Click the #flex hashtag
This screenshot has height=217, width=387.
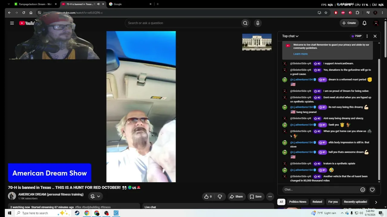click(x=78, y=207)
